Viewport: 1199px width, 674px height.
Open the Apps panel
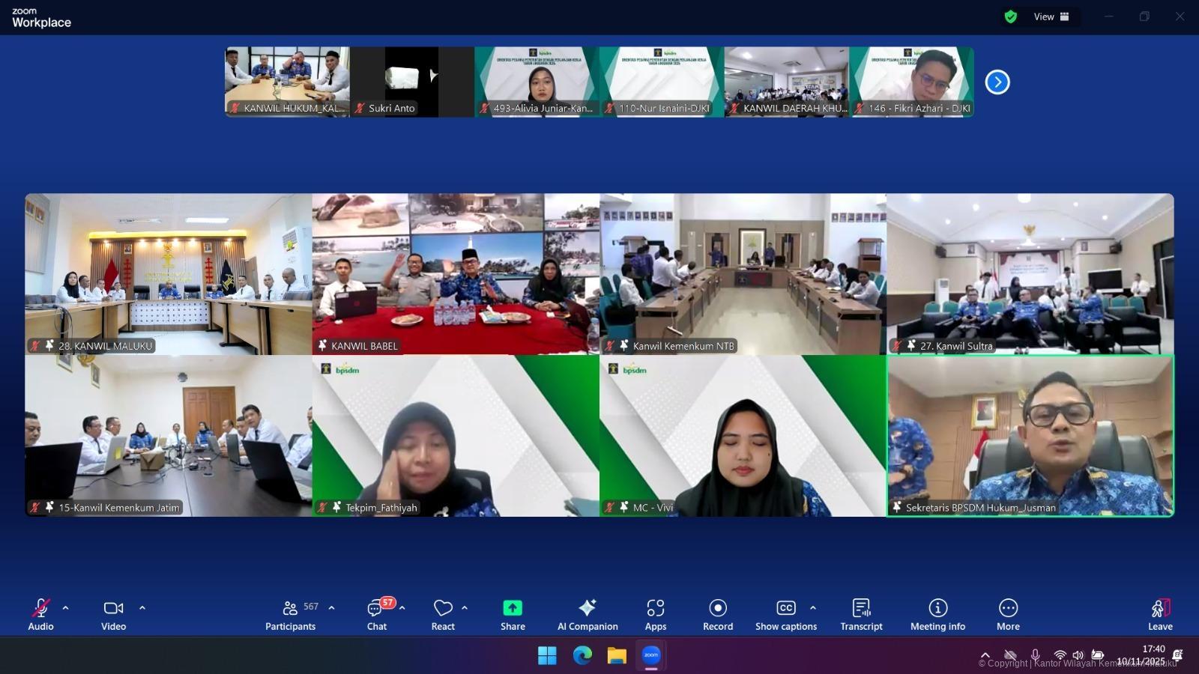click(656, 614)
